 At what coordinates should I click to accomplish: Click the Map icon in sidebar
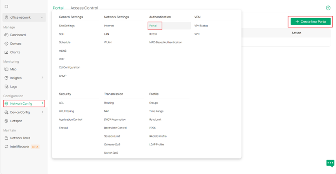click(x=6, y=69)
